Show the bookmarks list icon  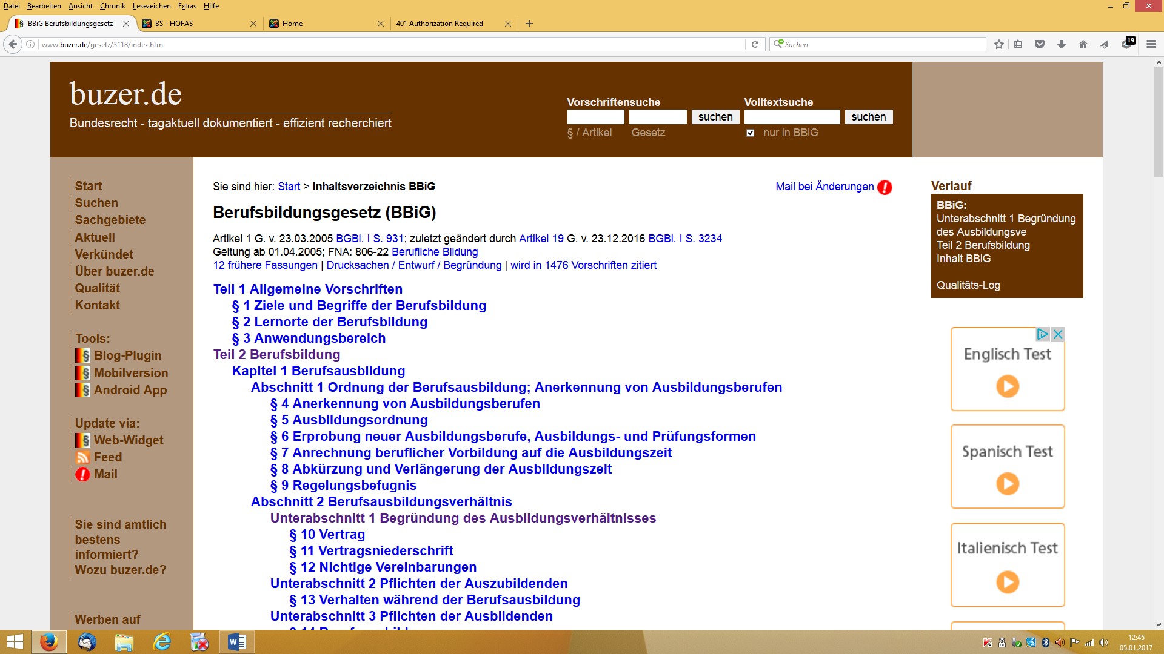(x=1018, y=44)
